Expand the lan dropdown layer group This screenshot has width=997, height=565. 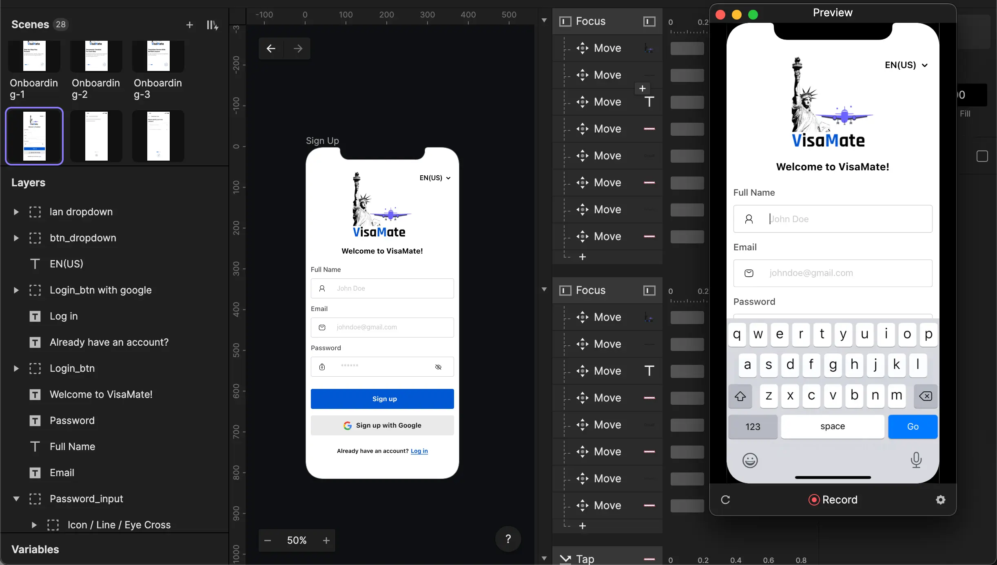[x=16, y=212]
